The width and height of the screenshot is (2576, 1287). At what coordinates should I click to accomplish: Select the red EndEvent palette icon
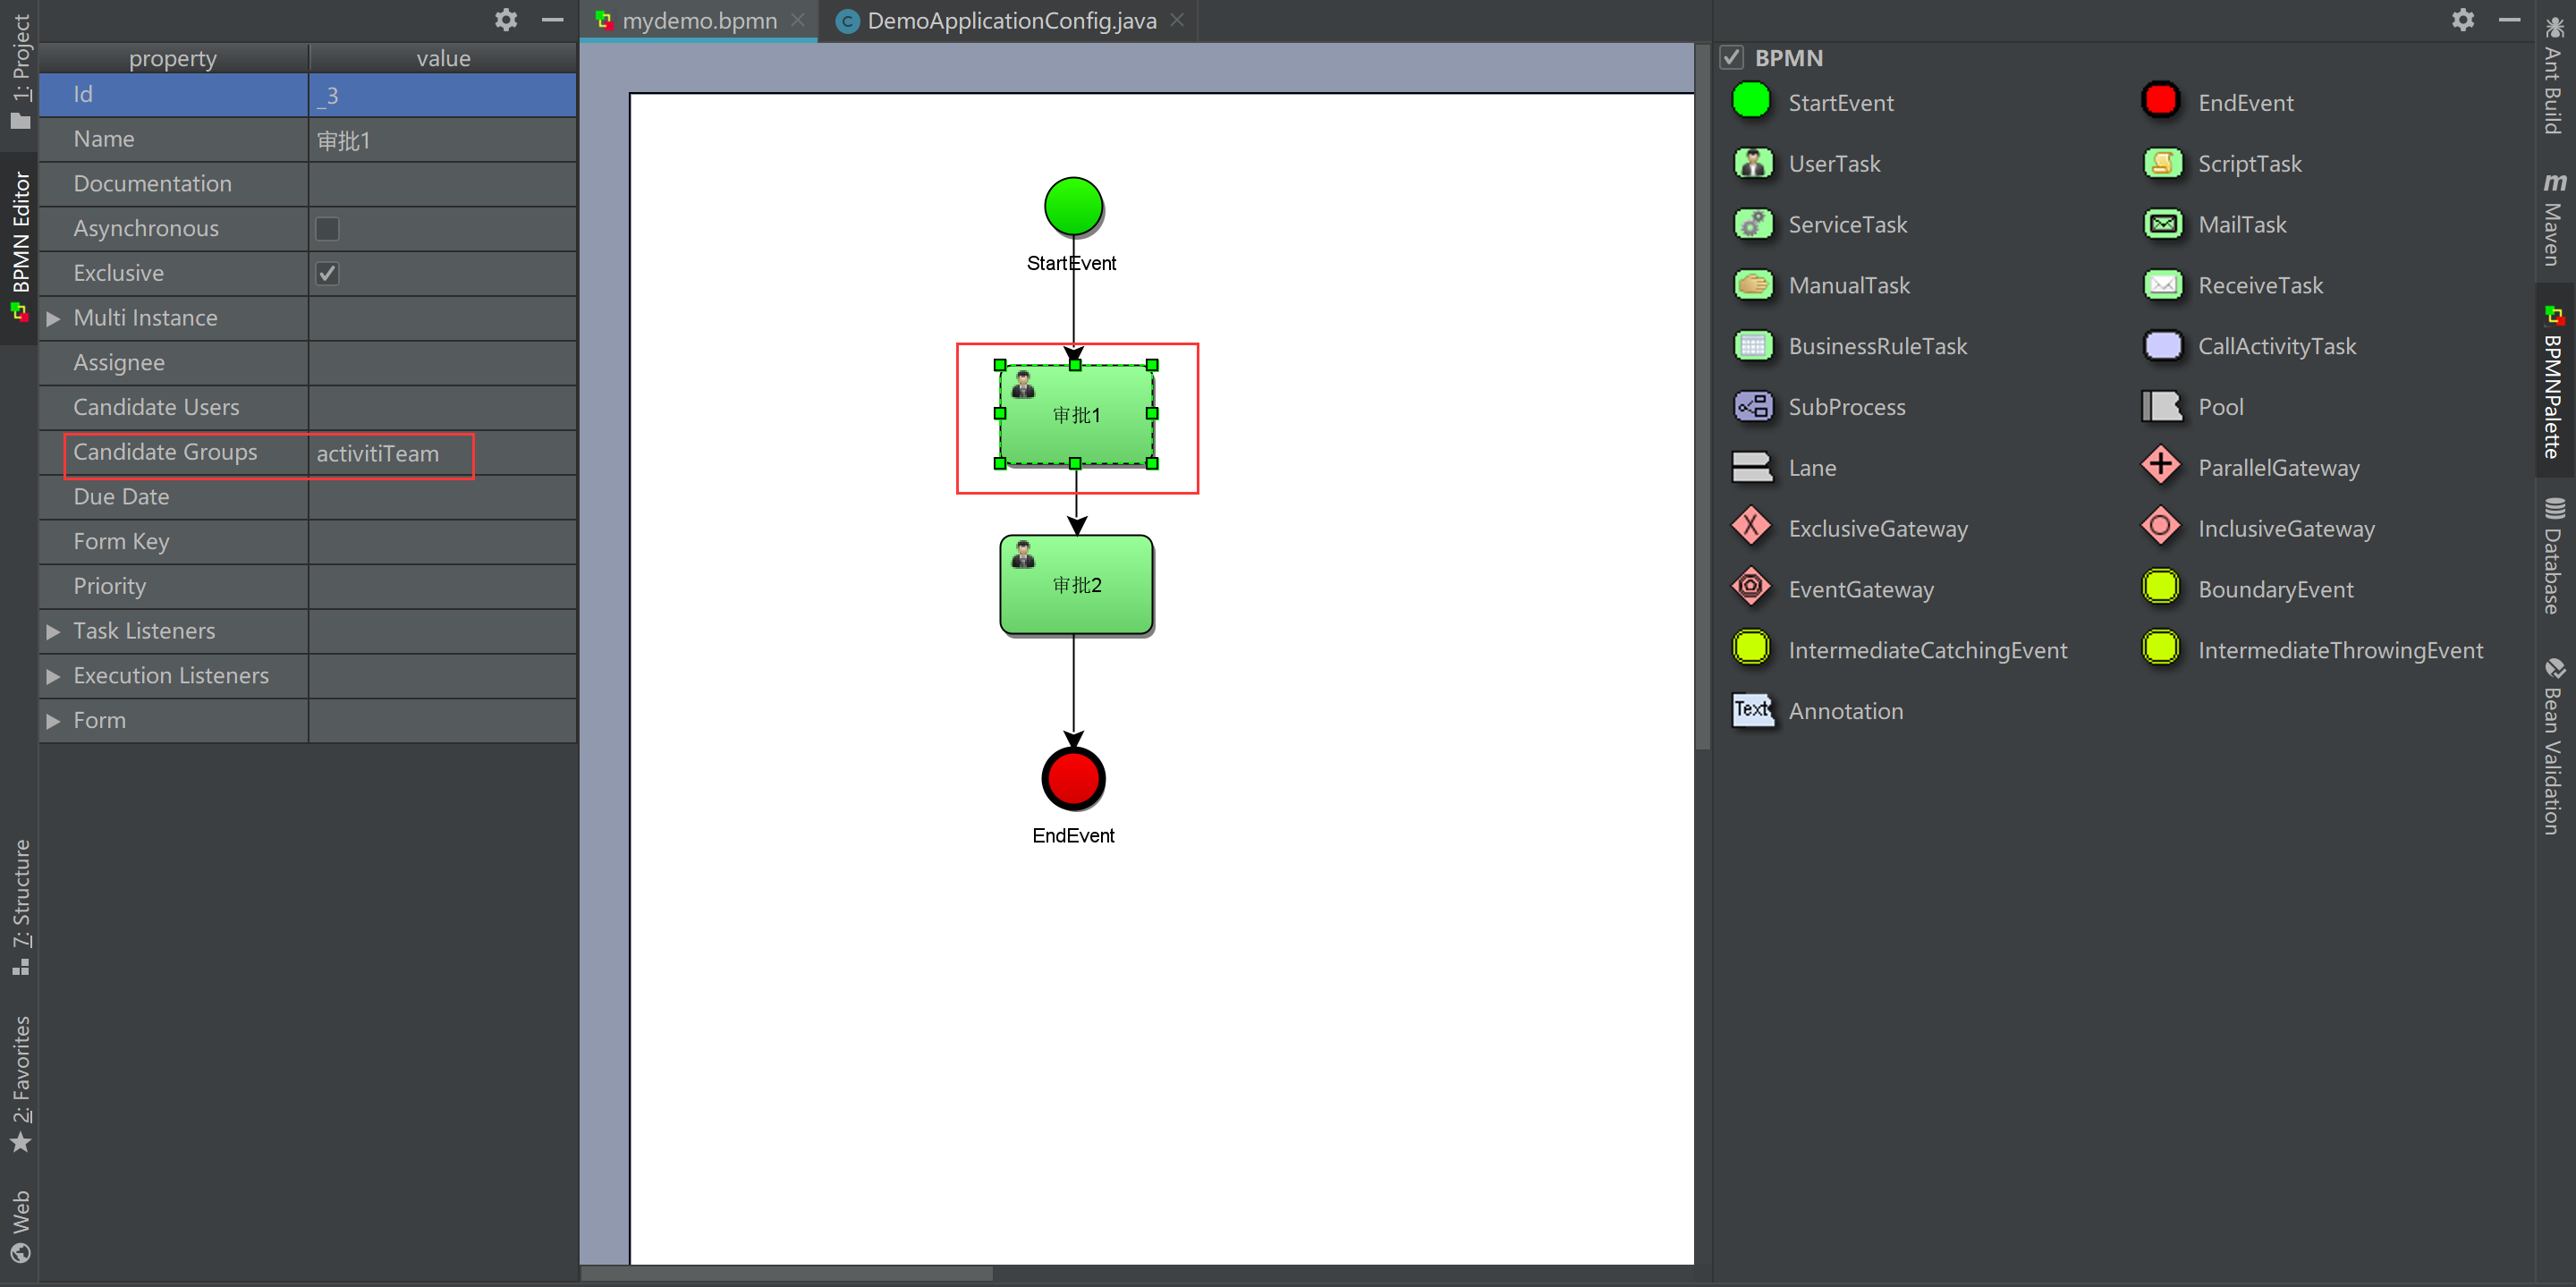point(2160,101)
